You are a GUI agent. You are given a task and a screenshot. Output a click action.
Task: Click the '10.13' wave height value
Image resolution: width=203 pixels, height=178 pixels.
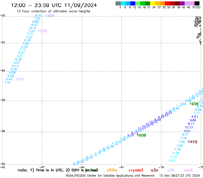pos(189,127)
